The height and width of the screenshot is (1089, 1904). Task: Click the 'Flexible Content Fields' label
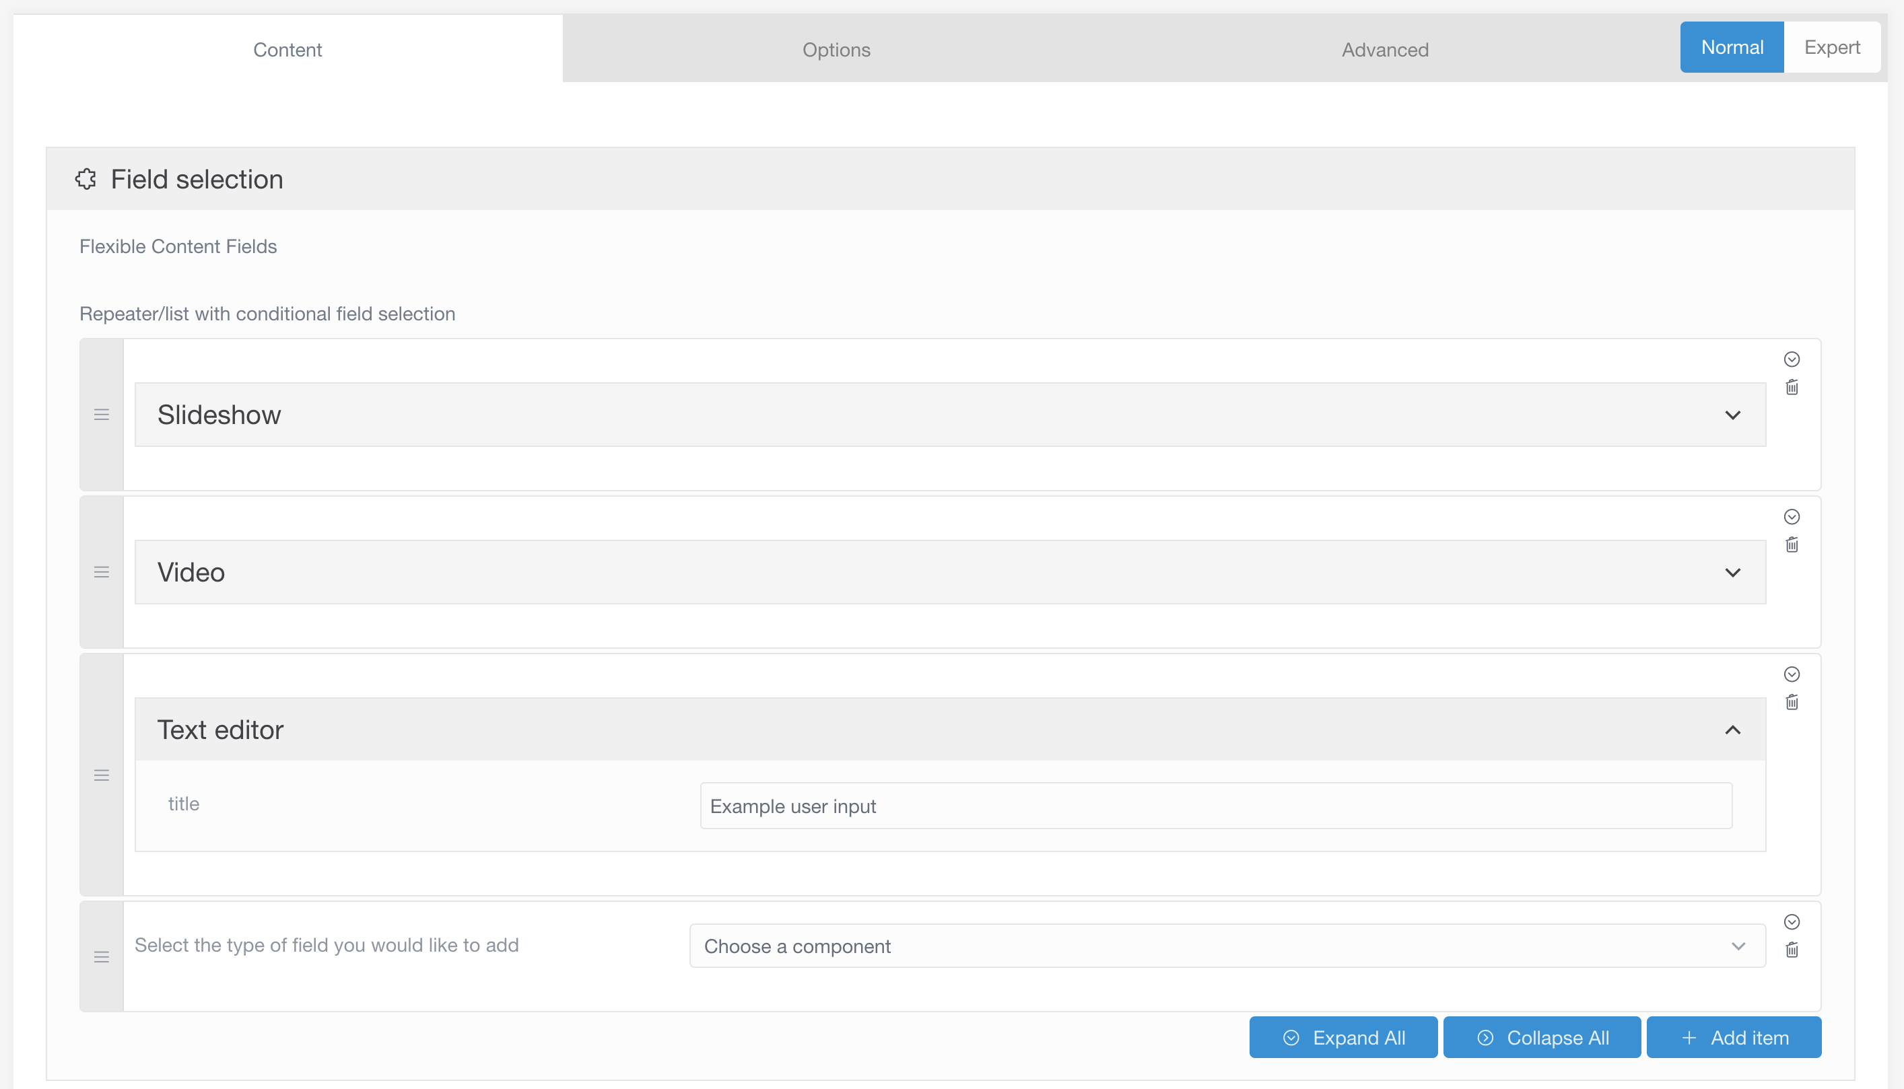[x=178, y=247]
